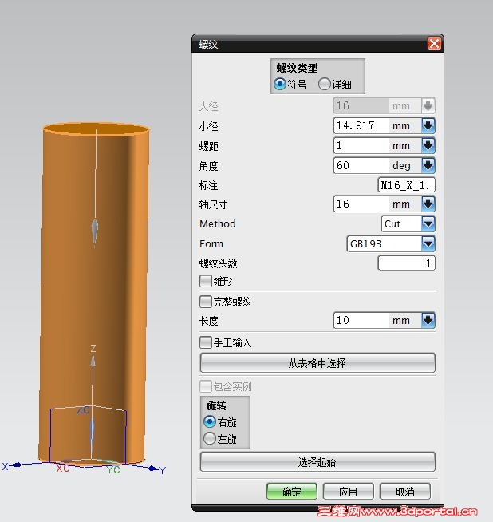Expand the Method dropdown showing Cut
Image resolution: width=493 pixels, height=522 pixels.
[428, 223]
